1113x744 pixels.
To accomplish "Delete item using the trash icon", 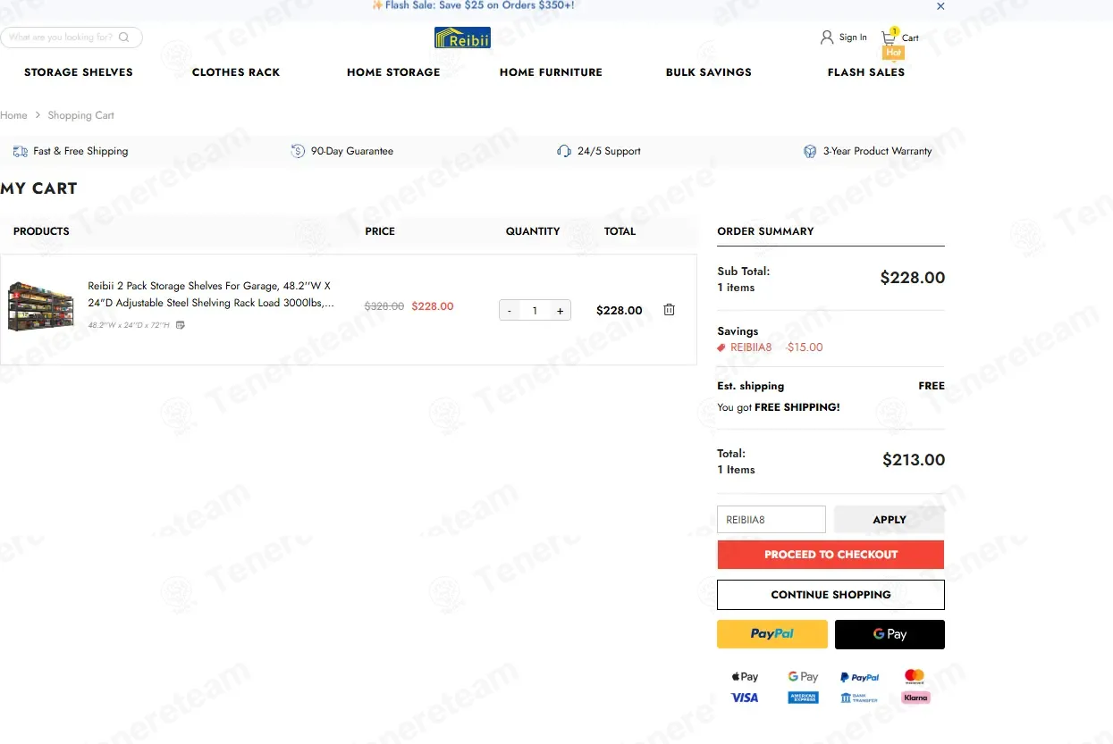I will click(x=669, y=310).
